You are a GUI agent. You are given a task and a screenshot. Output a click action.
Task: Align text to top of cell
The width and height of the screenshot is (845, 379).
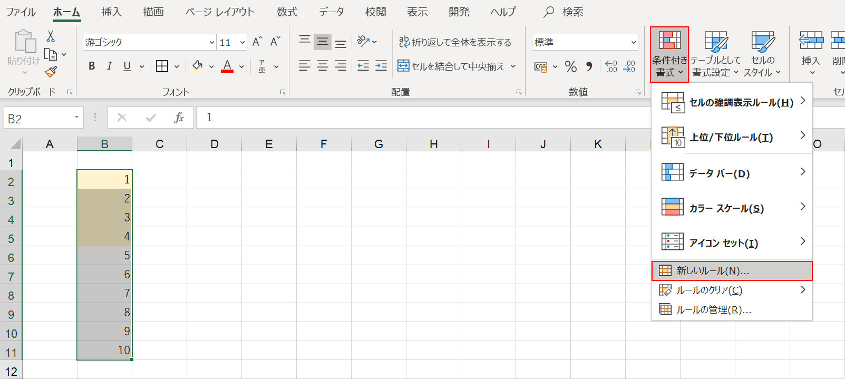point(305,42)
